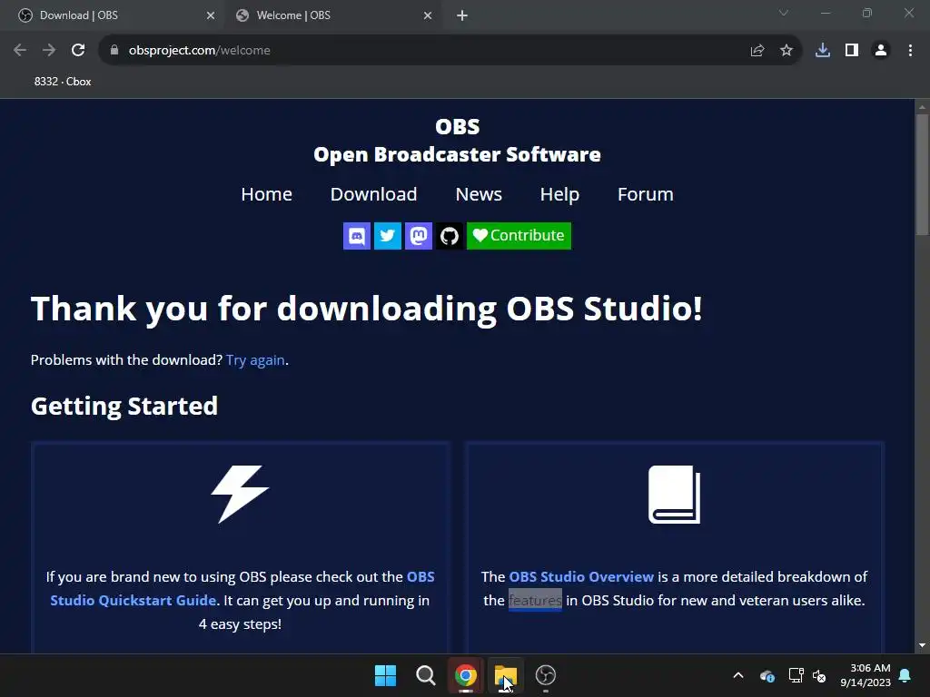Open the Help nav item
Screen dimensions: 930x697
(x=559, y=194)
